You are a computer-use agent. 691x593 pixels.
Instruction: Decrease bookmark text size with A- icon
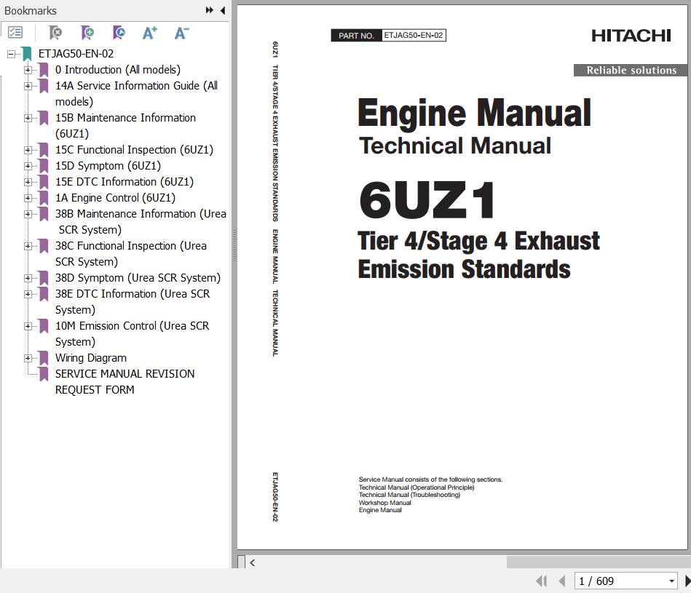pyautogui.click(x=181, y=33)
